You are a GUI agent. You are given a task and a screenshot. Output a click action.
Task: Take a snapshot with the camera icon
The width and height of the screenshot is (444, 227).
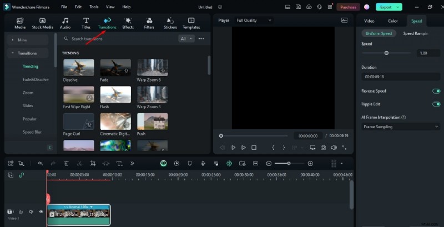coord(323,148)
